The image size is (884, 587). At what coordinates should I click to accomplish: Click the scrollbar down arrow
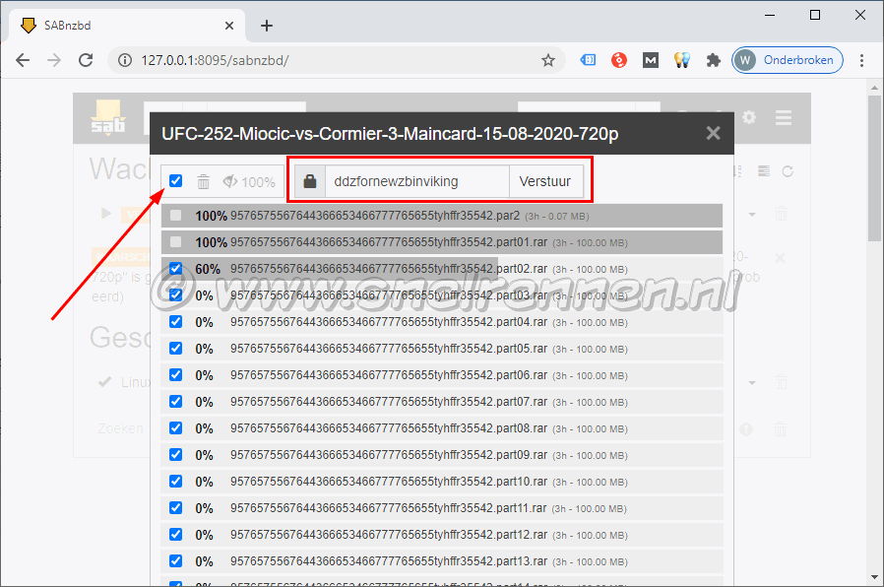coord(874,577)
